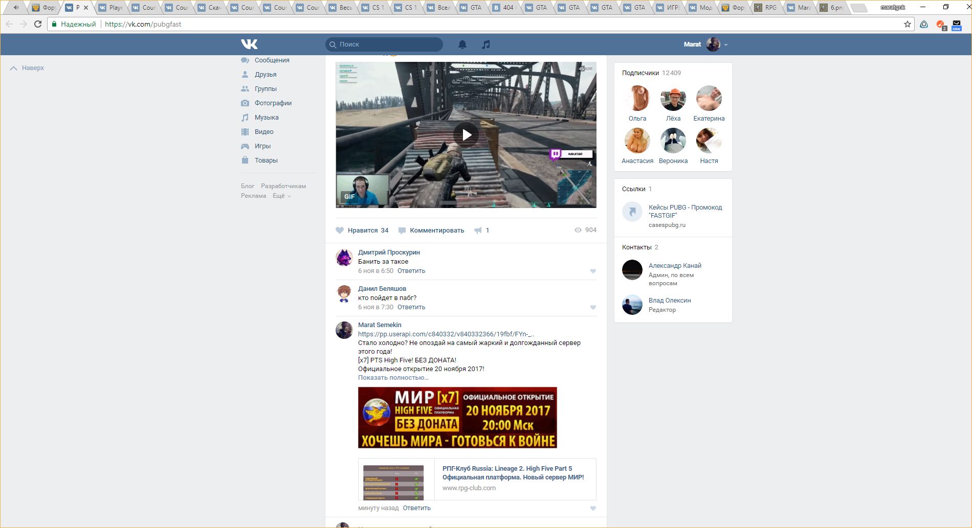Bookmark page with the star icon

coord(908,24)
